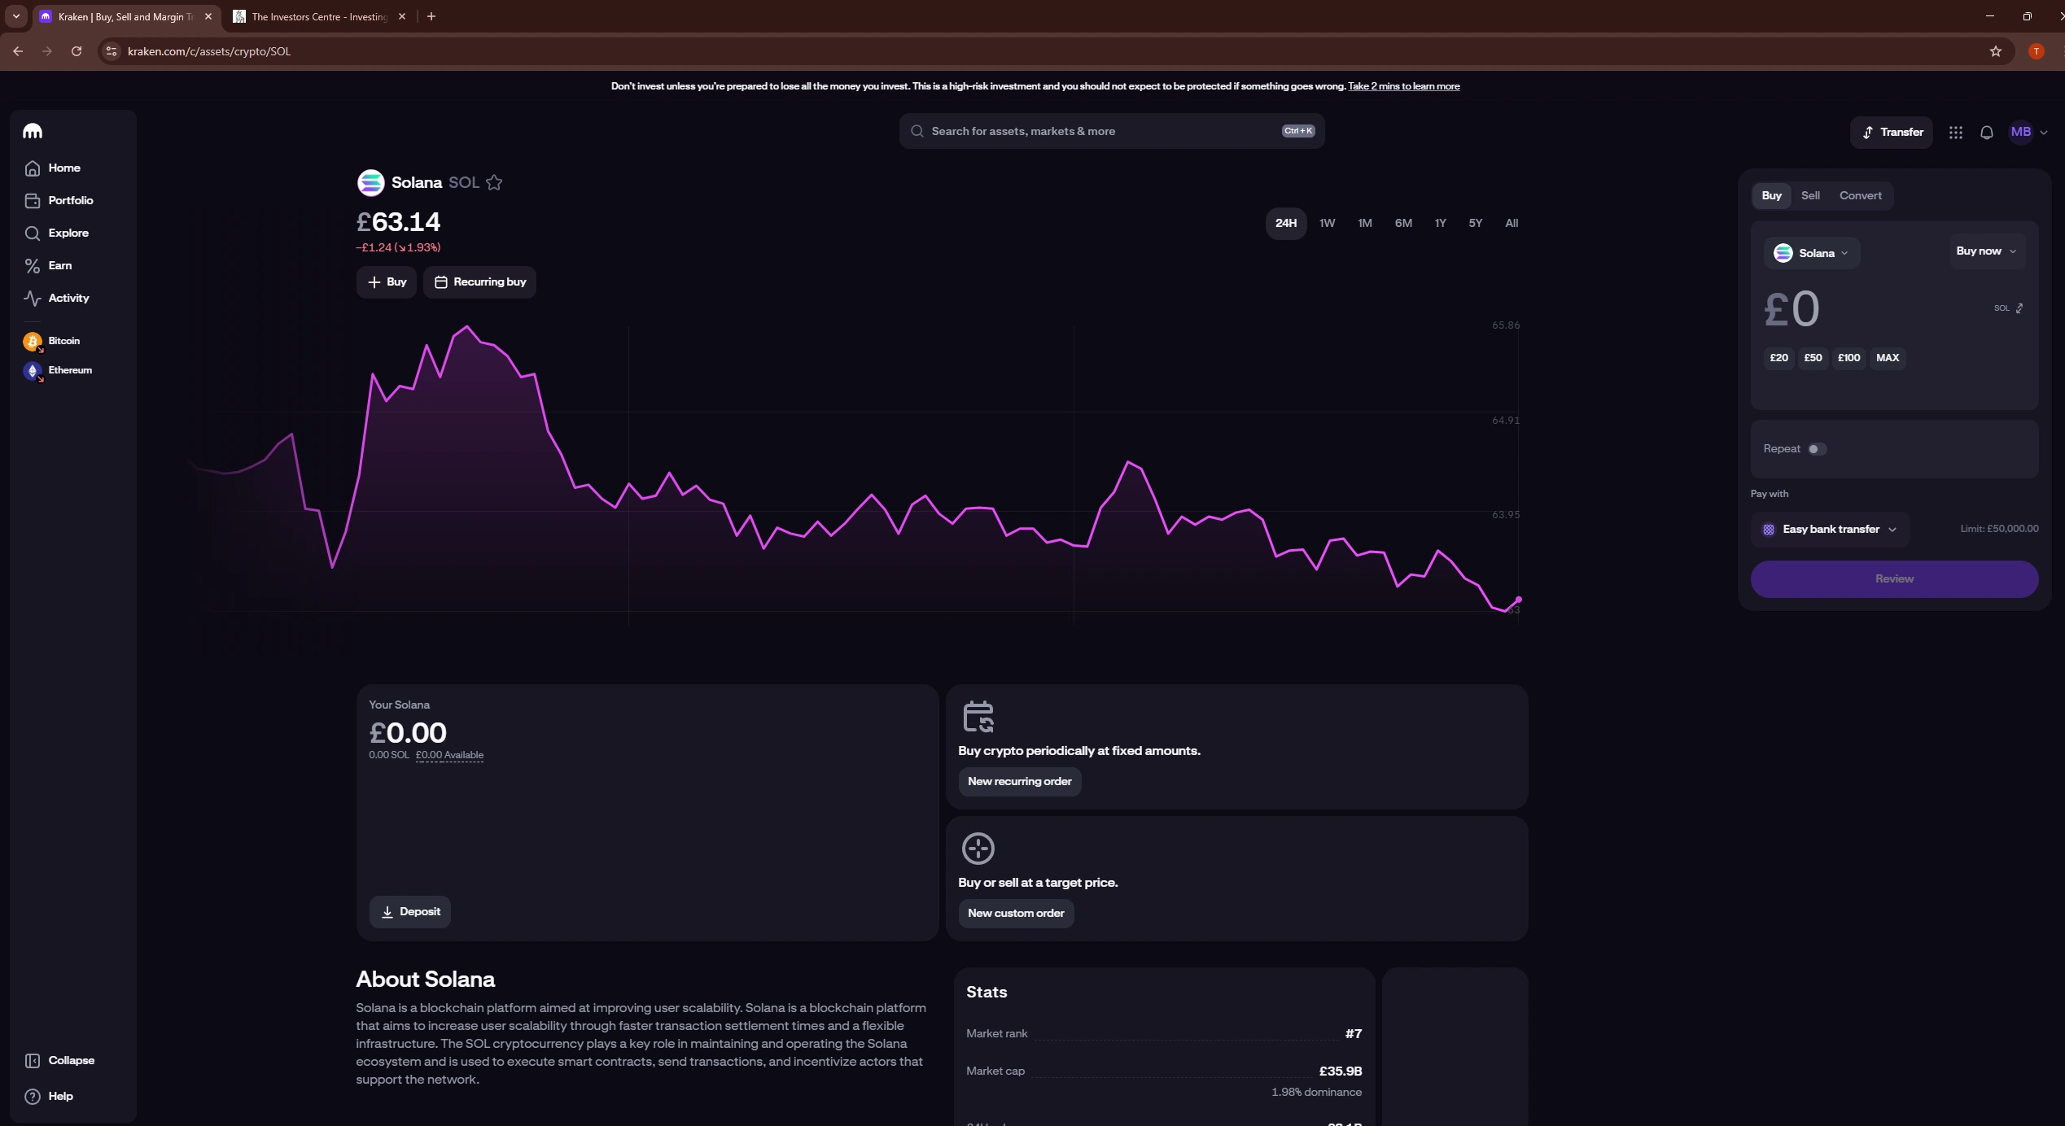Bookmark this page with the star icon
Viewport: 2065px width, 1126px height.
coord(1996,51)
